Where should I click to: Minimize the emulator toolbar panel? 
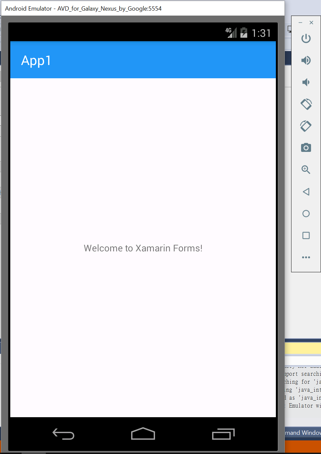[300, 23]
